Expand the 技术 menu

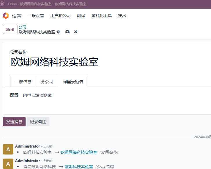point(122,16)
